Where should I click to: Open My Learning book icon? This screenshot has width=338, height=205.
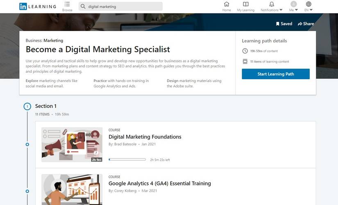[x=245, y=4]
